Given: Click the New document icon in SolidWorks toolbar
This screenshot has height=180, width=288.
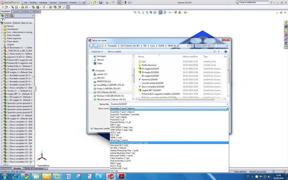Looking at the screenshot, I should point(88,3).
